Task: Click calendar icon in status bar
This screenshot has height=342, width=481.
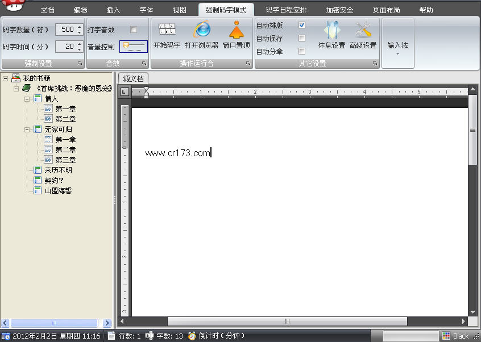Action: (x=6, y=336)
